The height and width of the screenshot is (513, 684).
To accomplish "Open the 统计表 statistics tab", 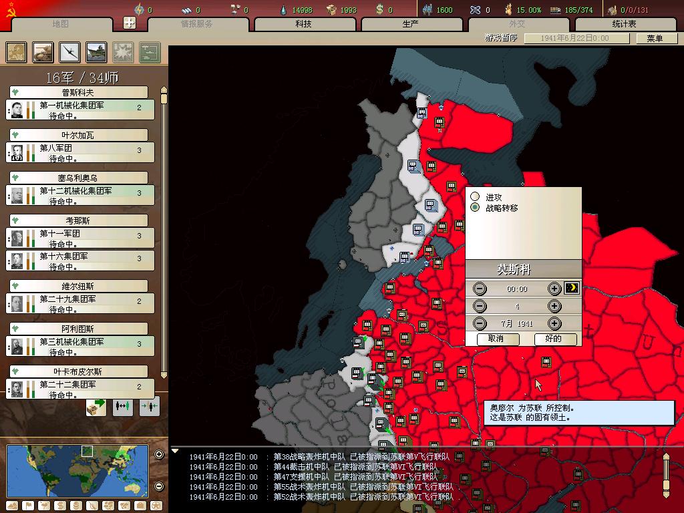I will pos(625,24).
